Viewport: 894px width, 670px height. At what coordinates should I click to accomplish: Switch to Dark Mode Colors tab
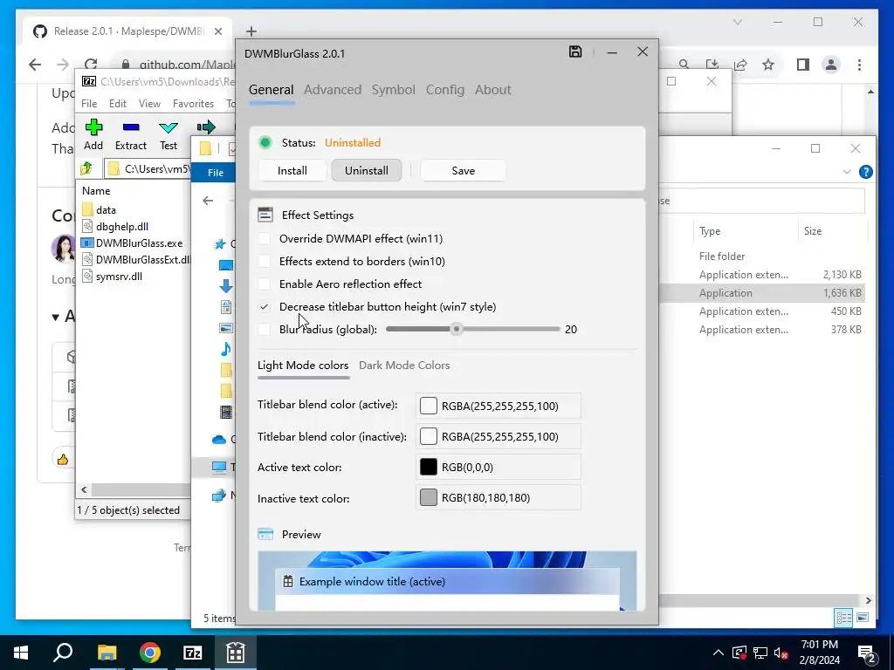[404, 366]
